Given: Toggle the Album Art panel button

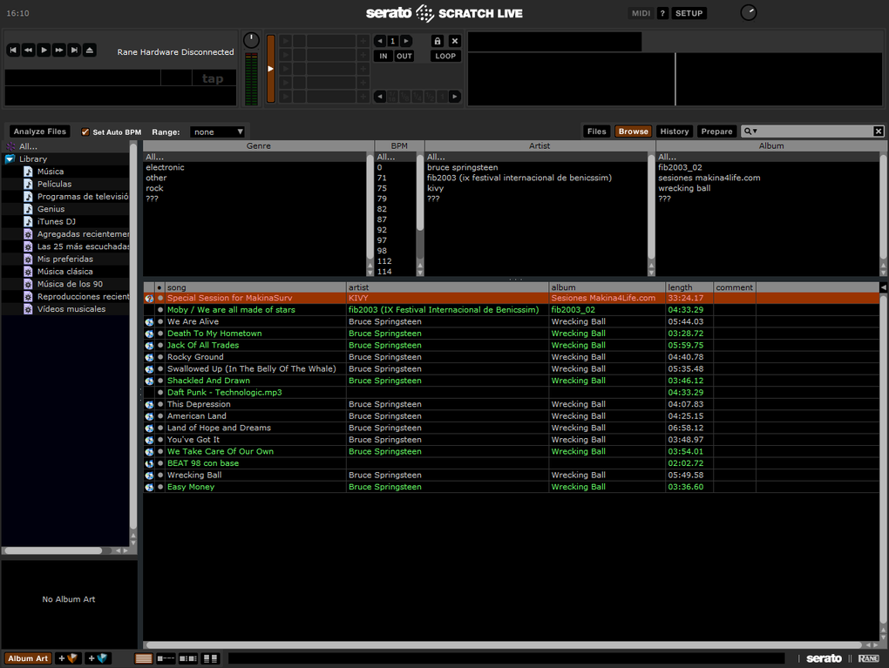Looking at the screenshot, I should click(x=28, y=658).
